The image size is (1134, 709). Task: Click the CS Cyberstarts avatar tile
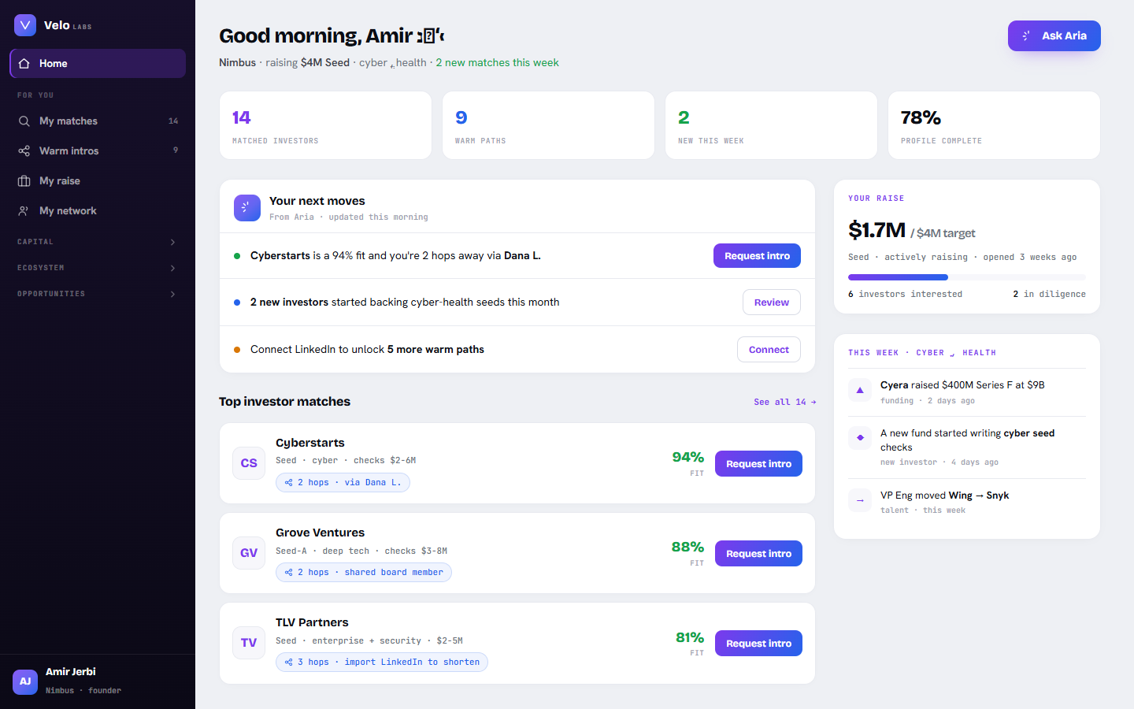pyautogui.click(x=249, y=463)
